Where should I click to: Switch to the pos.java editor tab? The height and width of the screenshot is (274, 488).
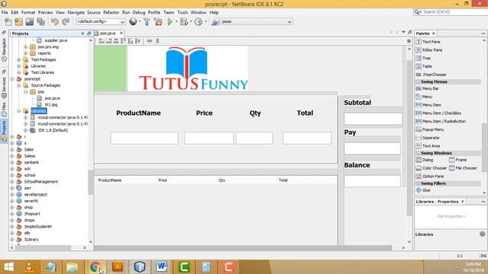(x=108, y=33)
